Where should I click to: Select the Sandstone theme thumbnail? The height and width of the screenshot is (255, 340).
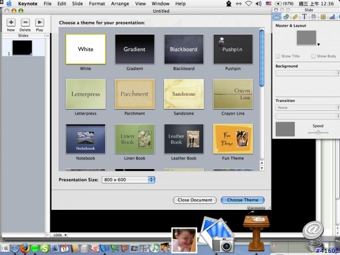184,94
